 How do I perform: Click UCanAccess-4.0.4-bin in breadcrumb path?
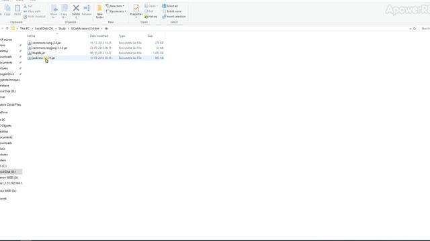(85, 28)
